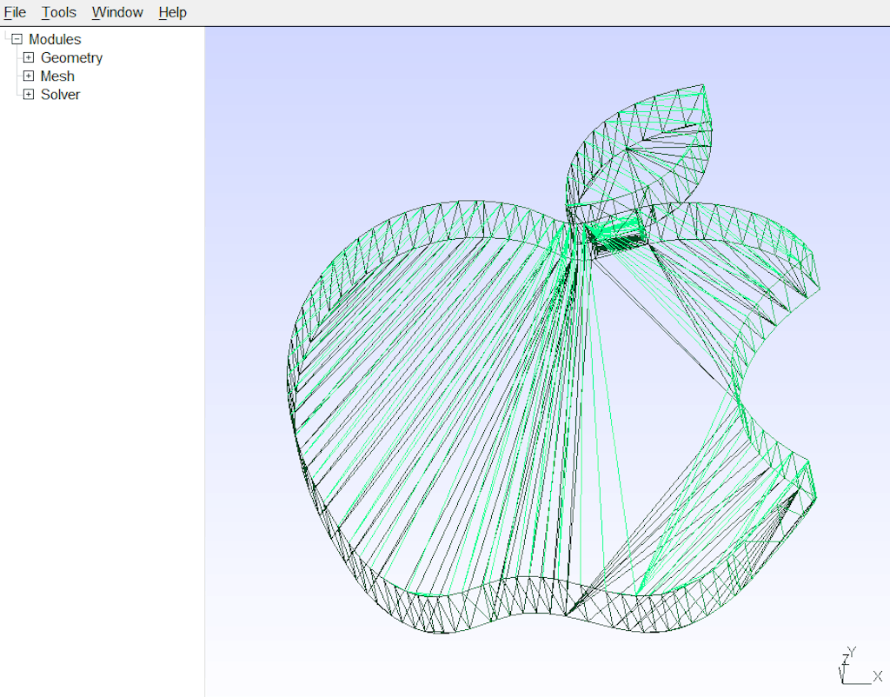Expand the Geometry node
The height and width of the screenshot is (697, 890).
click(x=29, y=57)
